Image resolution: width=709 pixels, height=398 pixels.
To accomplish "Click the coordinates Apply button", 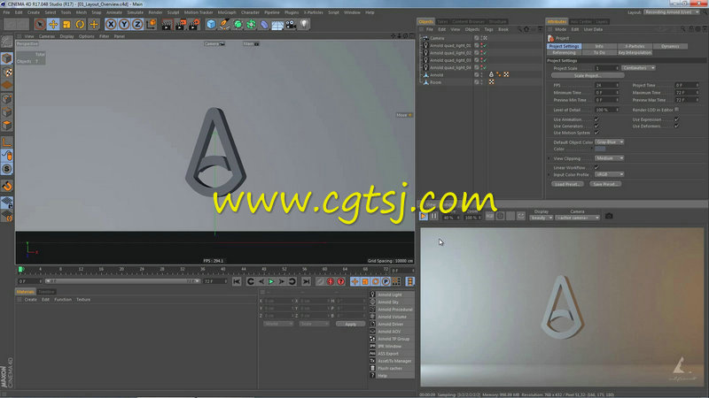I will tap(350, 324).
